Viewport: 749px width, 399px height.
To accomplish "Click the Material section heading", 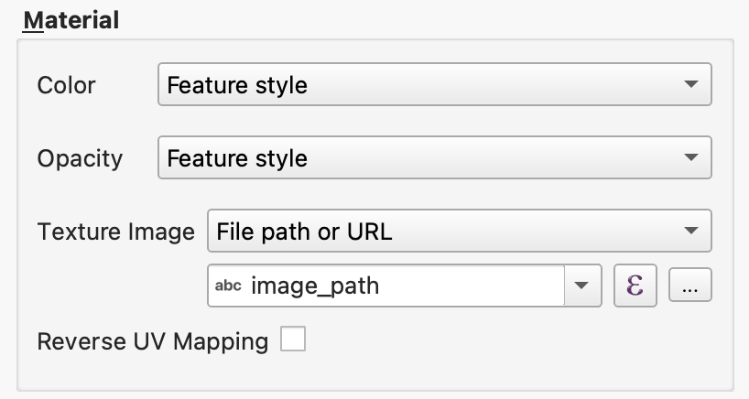I will click(x=71, y=20).
